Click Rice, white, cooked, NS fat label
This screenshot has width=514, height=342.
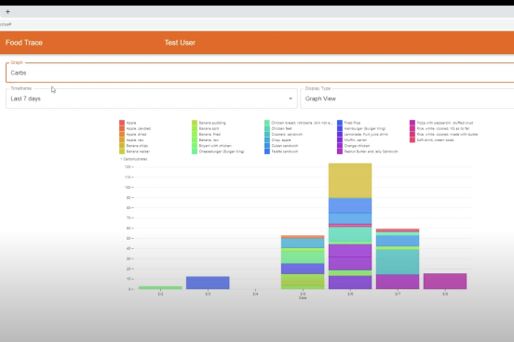443,128
